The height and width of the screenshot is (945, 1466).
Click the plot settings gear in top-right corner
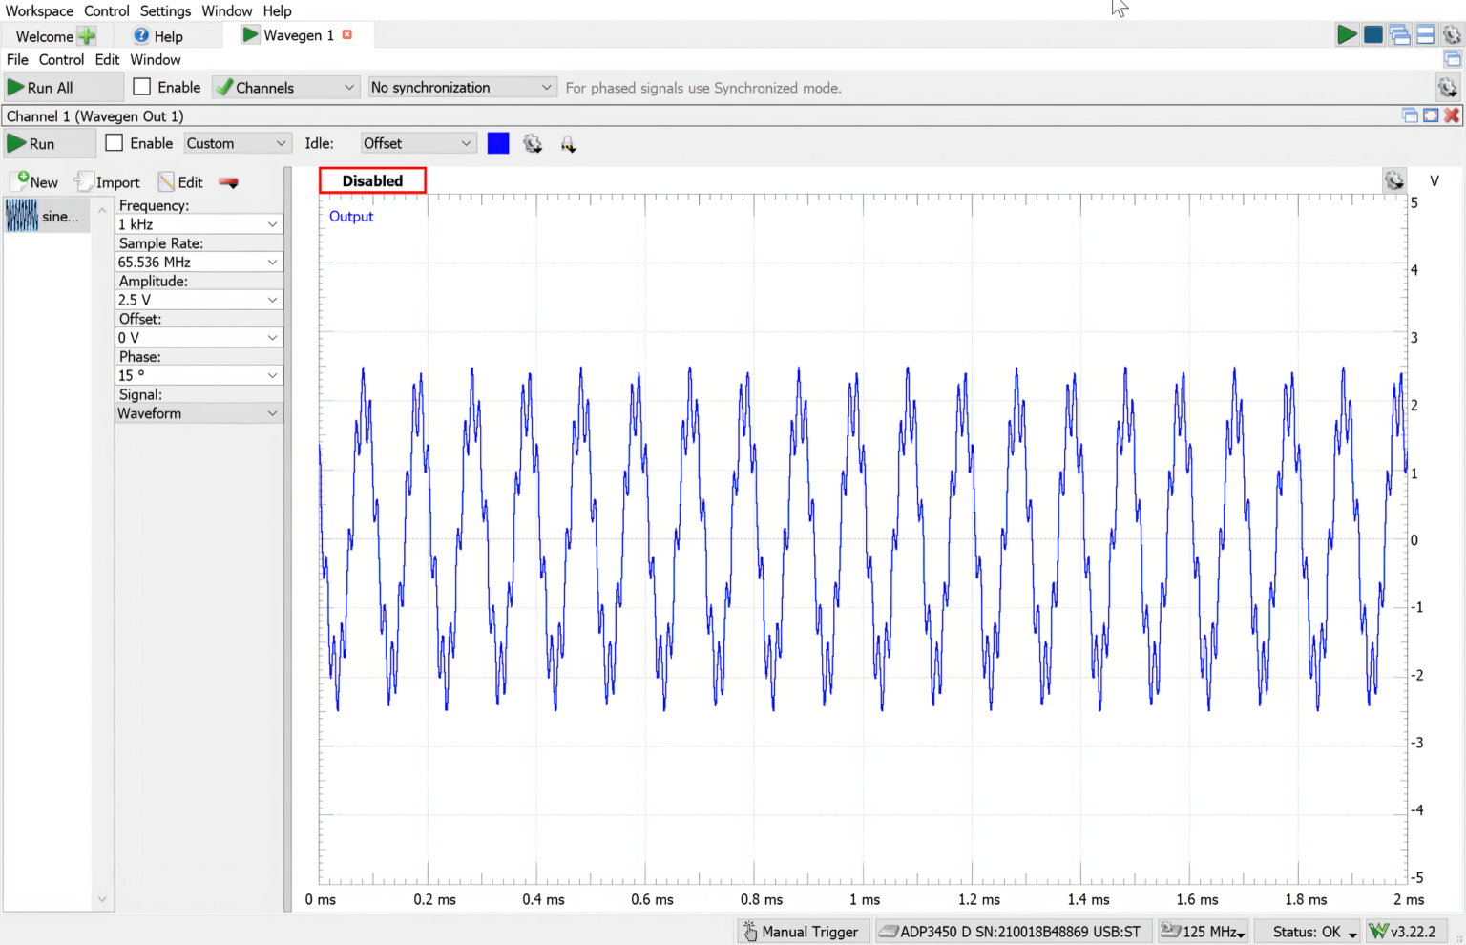click(1394, 179)
